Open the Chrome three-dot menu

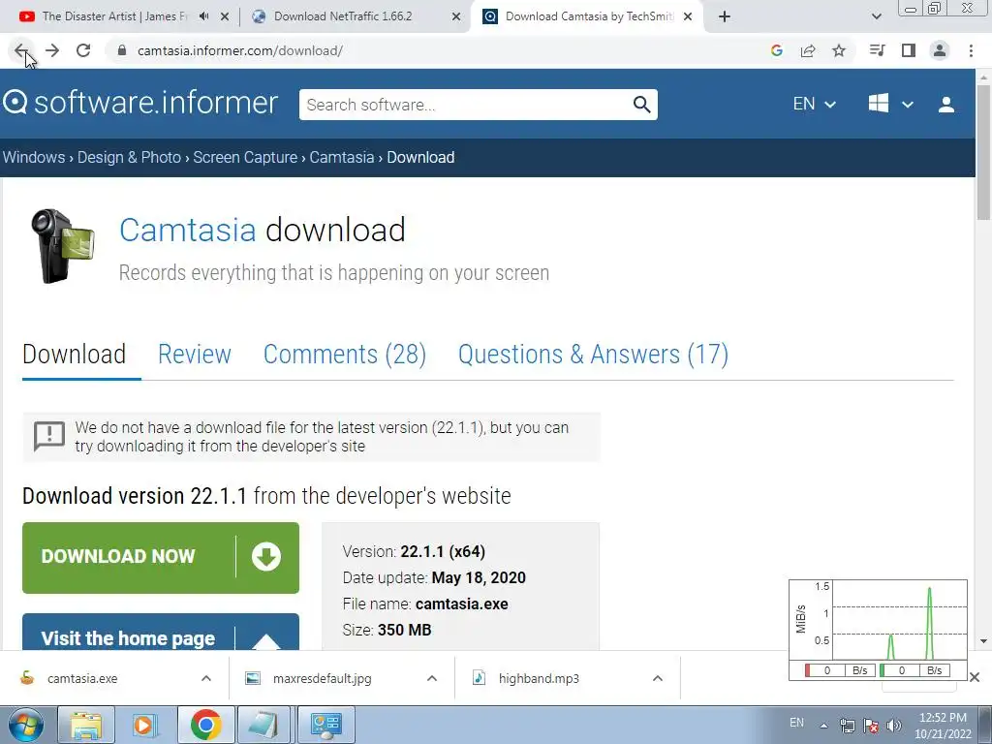click(x=971, y=50)
